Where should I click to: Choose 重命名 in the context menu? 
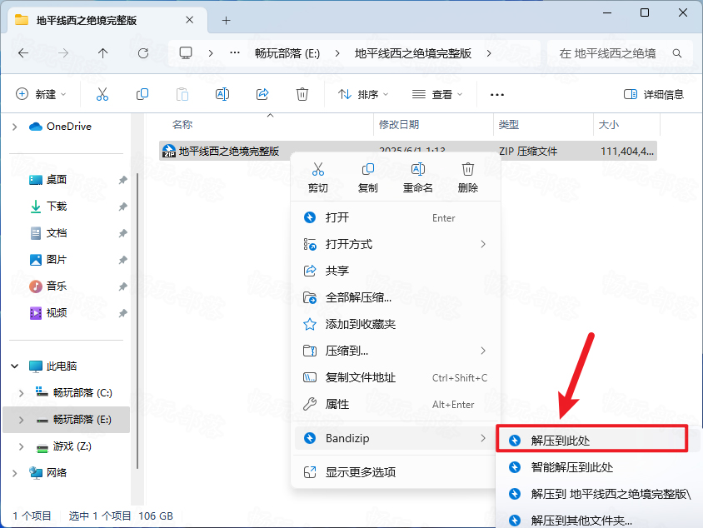[x=418, y=177]
